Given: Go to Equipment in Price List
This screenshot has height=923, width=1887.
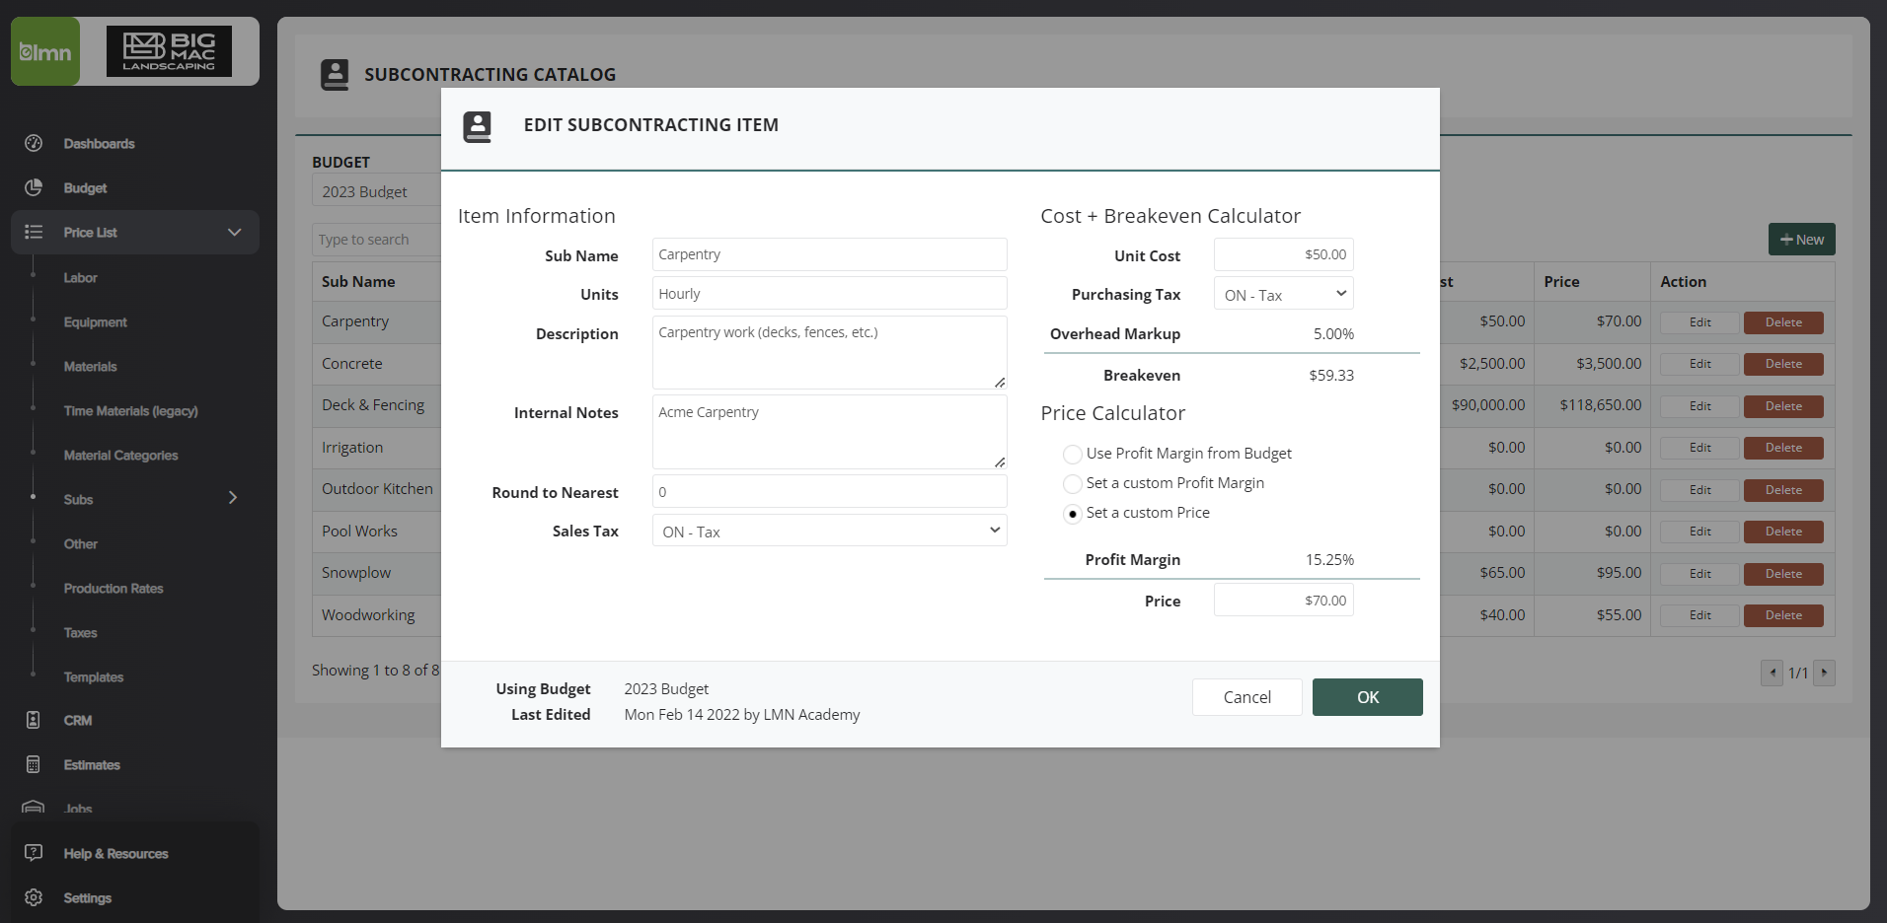Looking at the screenshot, I should click(x=96, y=322).
